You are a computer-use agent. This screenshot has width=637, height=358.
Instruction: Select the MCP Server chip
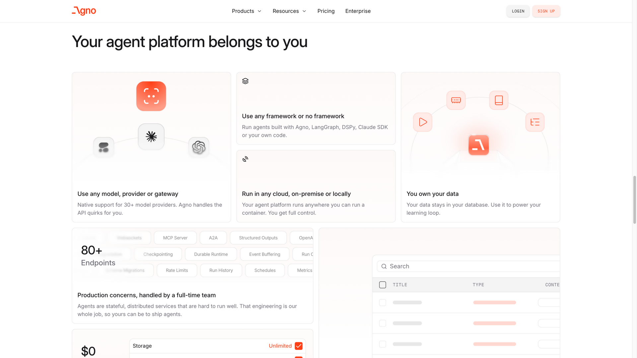click(x=175, y=238)
